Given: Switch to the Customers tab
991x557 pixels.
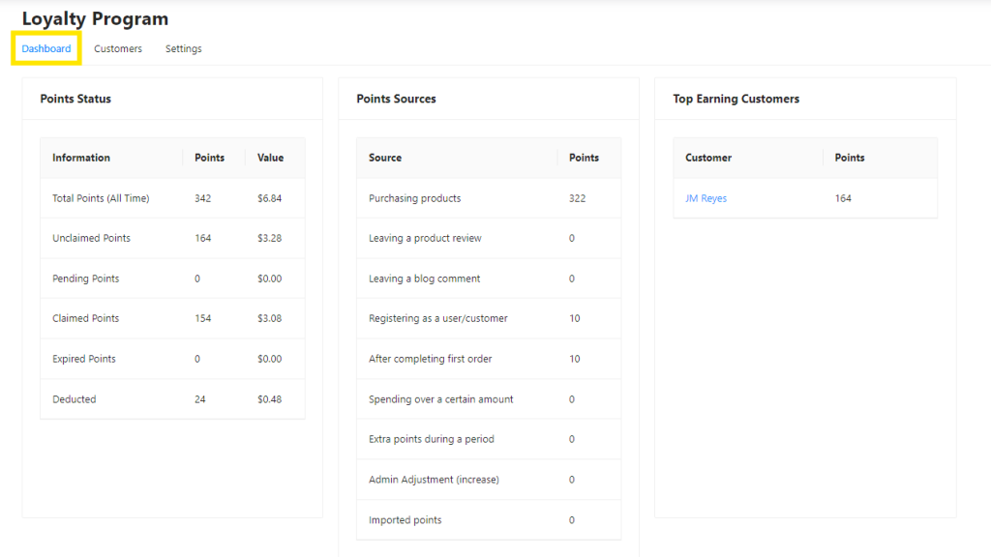Looking at the screenshot, I should coord(117,48).
